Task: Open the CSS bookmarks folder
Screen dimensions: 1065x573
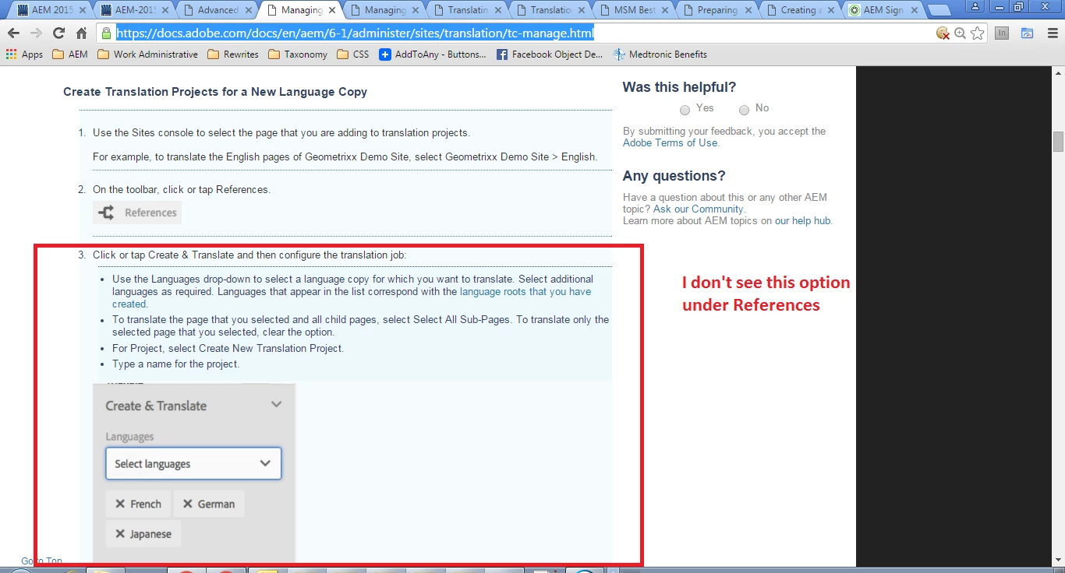Action: click(353, 54)
